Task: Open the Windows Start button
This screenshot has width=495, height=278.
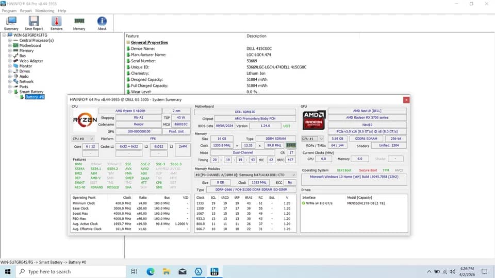Action: (x=8, y=271)
